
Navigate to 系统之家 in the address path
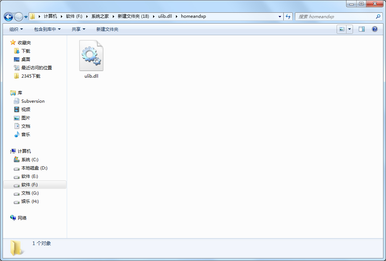click(100, 16)
